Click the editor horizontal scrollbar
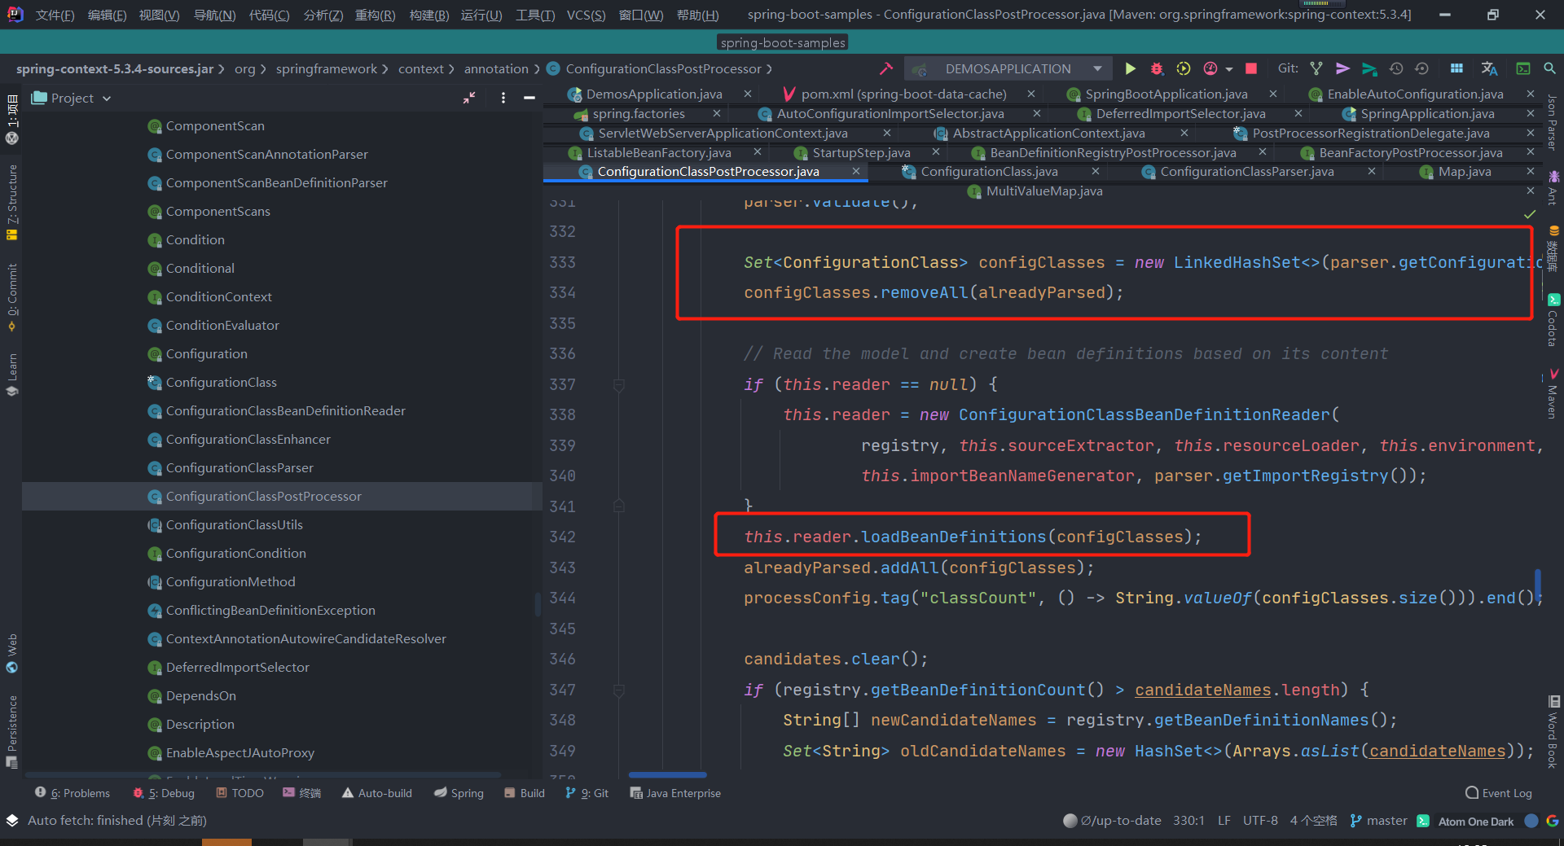This screenshot has height=846, width=1564. click(668, 774)
